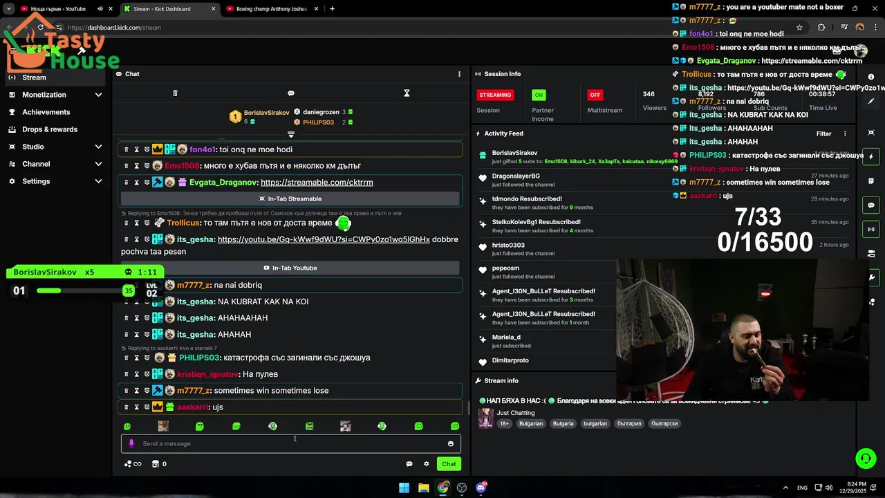
Task: Toggle Partner Income ON badge
Action: (539, 95)
